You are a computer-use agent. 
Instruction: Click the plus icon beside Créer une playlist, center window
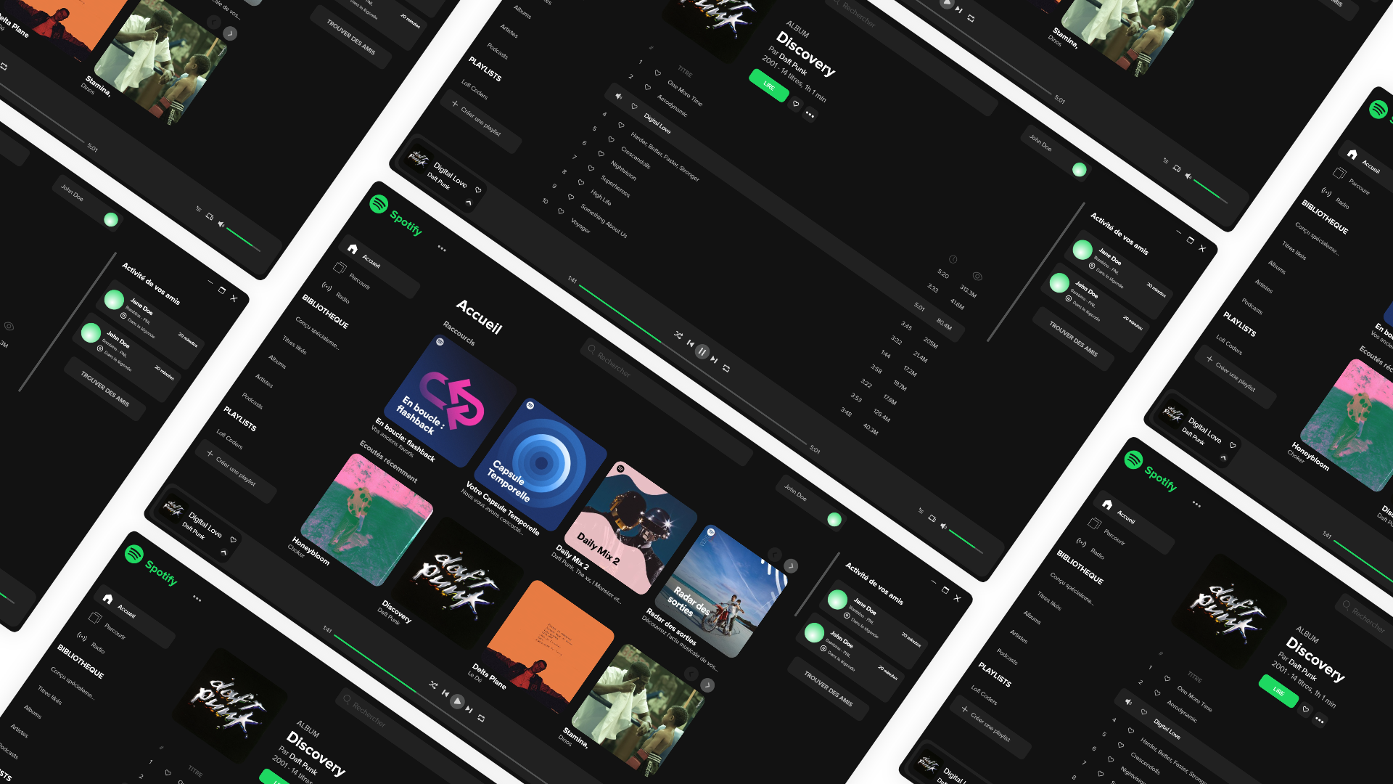click(x=210, y=454)
